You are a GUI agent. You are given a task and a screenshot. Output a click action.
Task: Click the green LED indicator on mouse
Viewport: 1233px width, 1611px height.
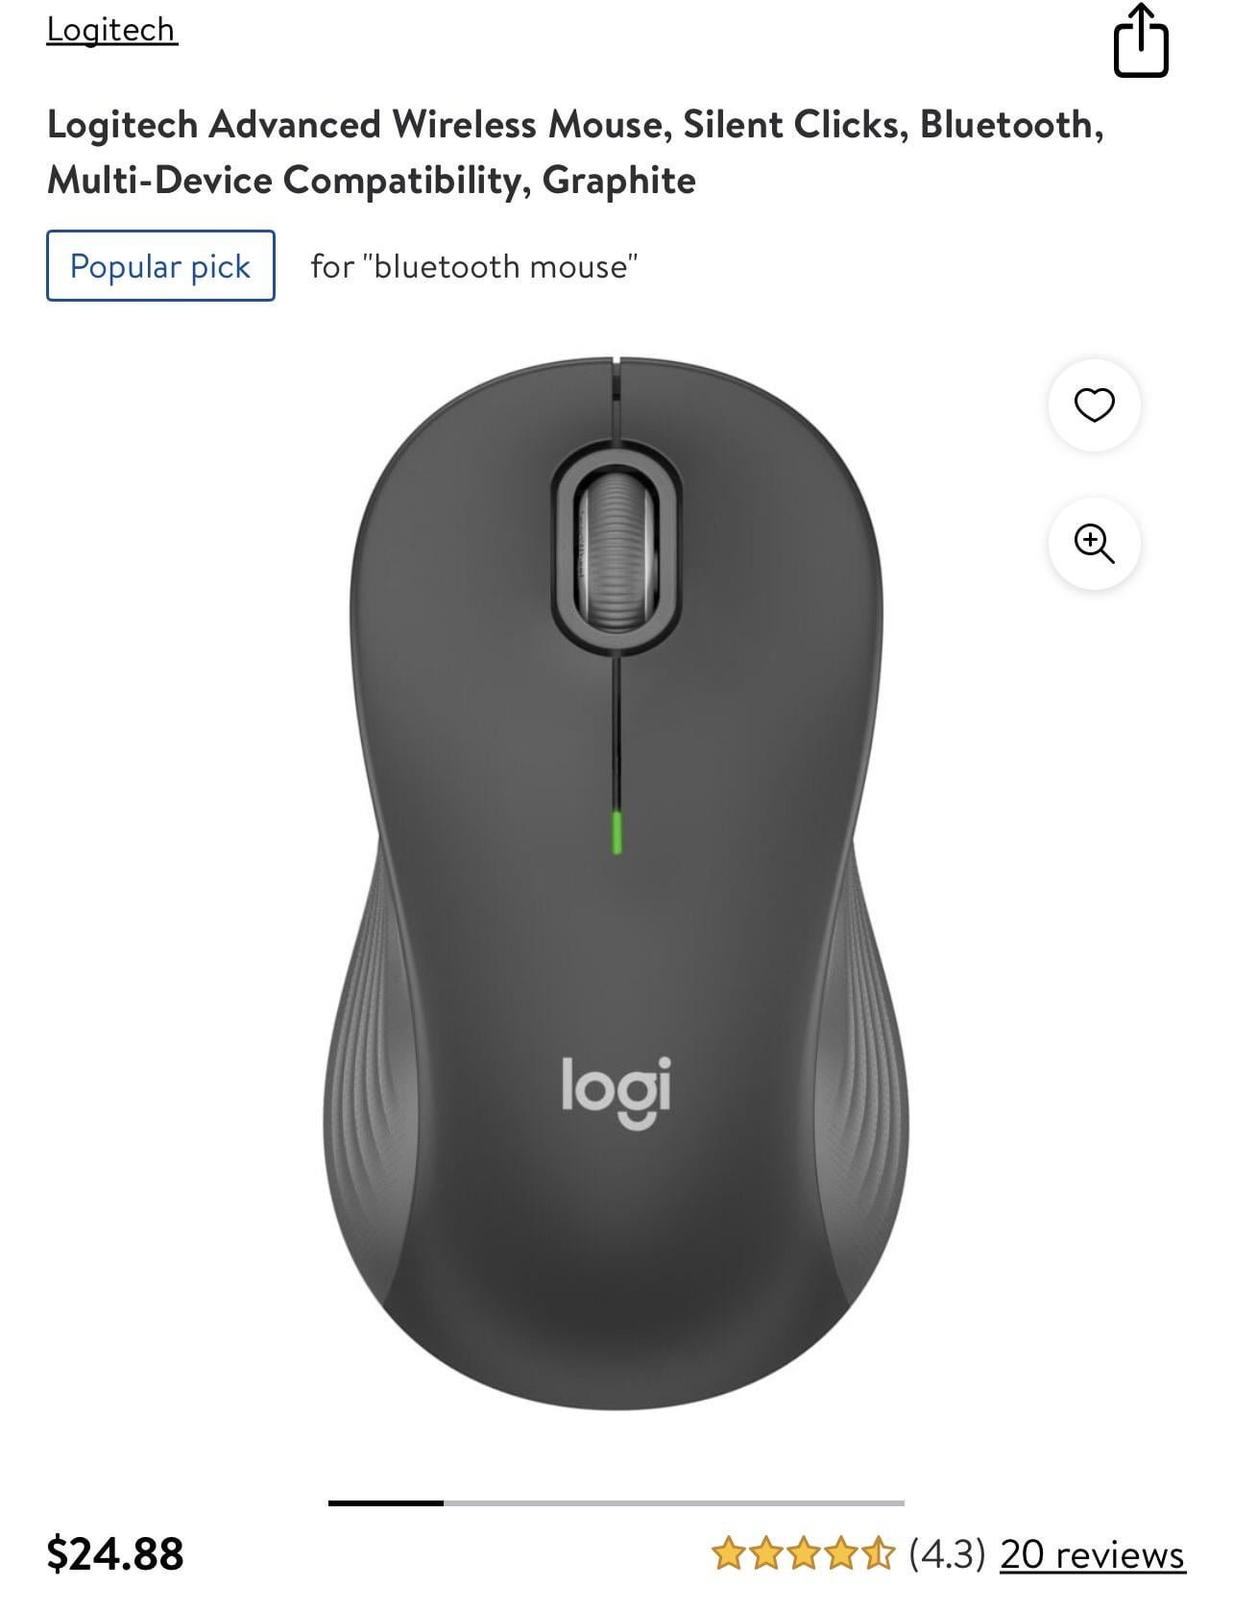coord(616,832)
